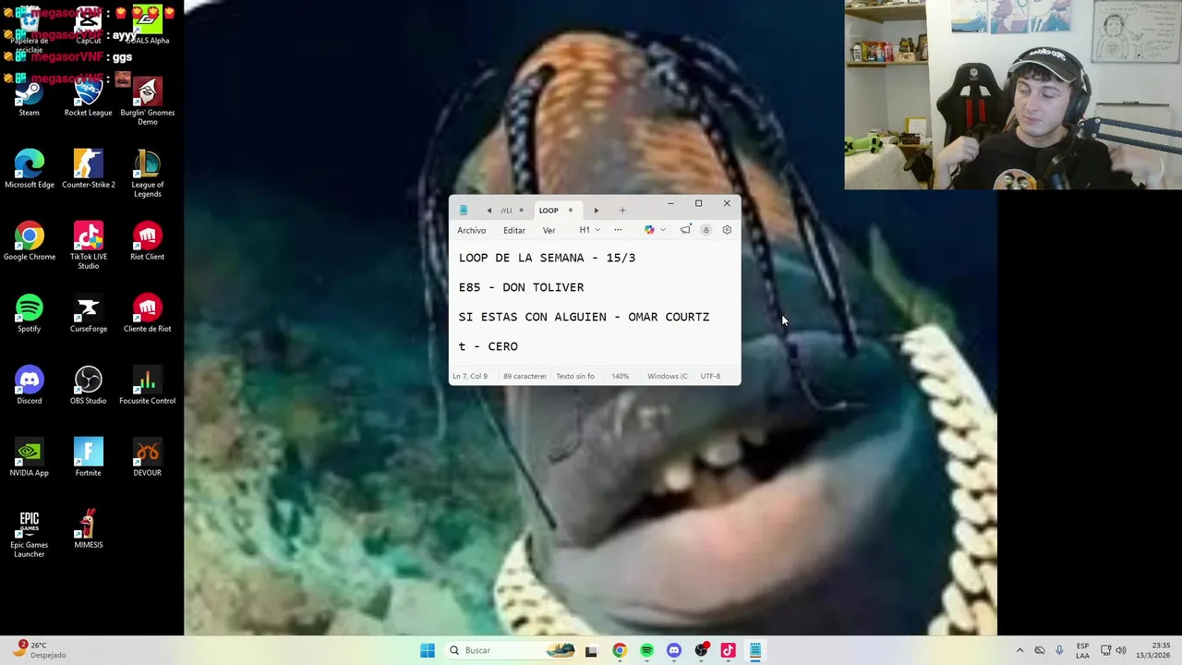Select the League of Legends desktop icon
Screen dimensions: 1182x665
click(147, 174)
